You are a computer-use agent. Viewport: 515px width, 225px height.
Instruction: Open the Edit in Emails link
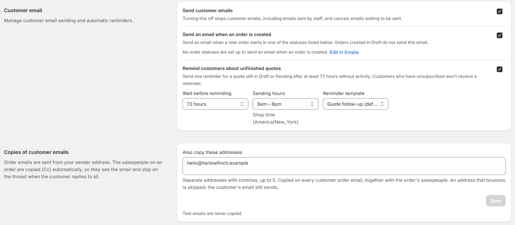[x=344, y=52]
